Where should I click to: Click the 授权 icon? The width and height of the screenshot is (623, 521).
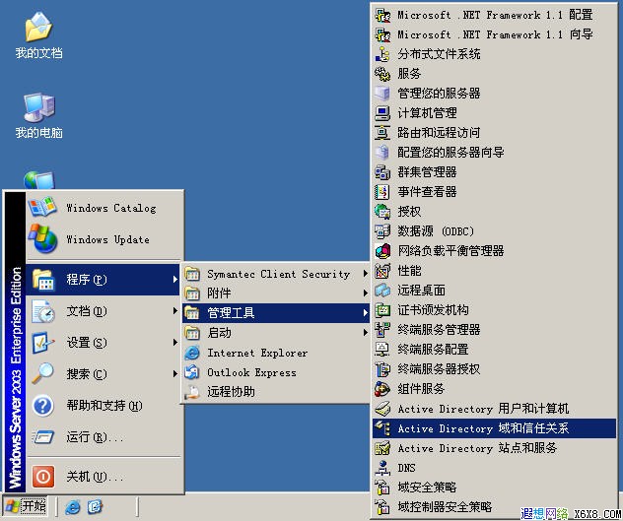tap(382, 212)
